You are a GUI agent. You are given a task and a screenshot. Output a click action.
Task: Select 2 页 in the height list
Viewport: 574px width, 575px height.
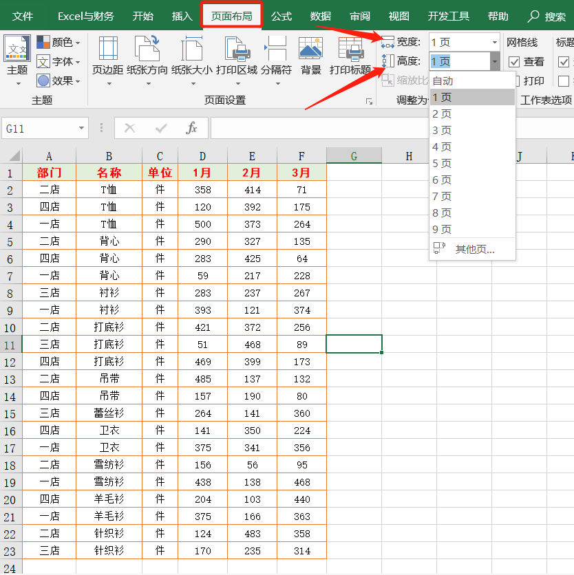click(472, 113)
